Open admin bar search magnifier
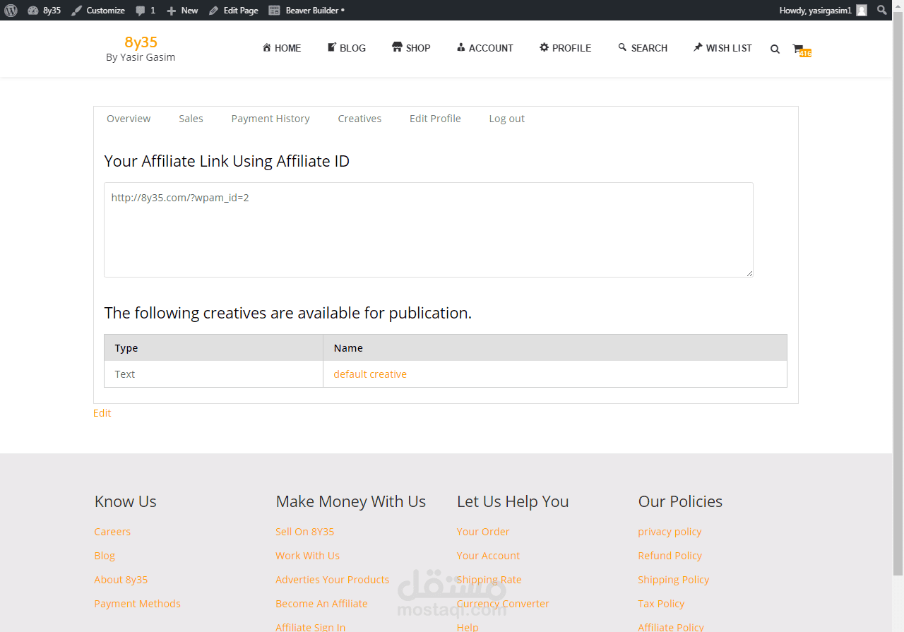 click(x=882, y=10)
